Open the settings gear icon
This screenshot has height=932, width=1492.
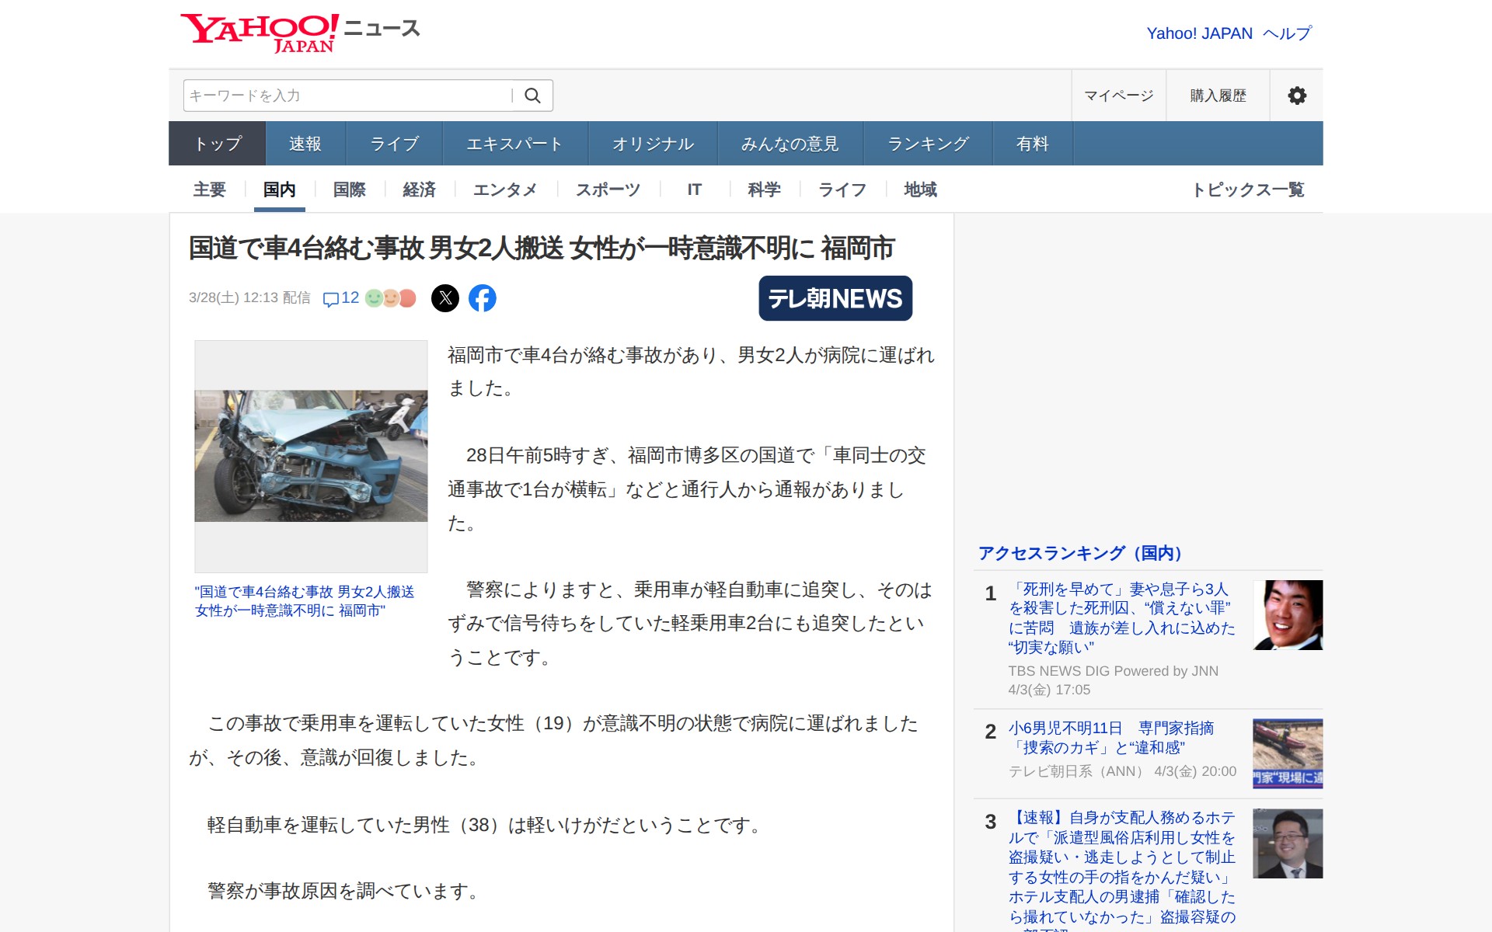1296,95
